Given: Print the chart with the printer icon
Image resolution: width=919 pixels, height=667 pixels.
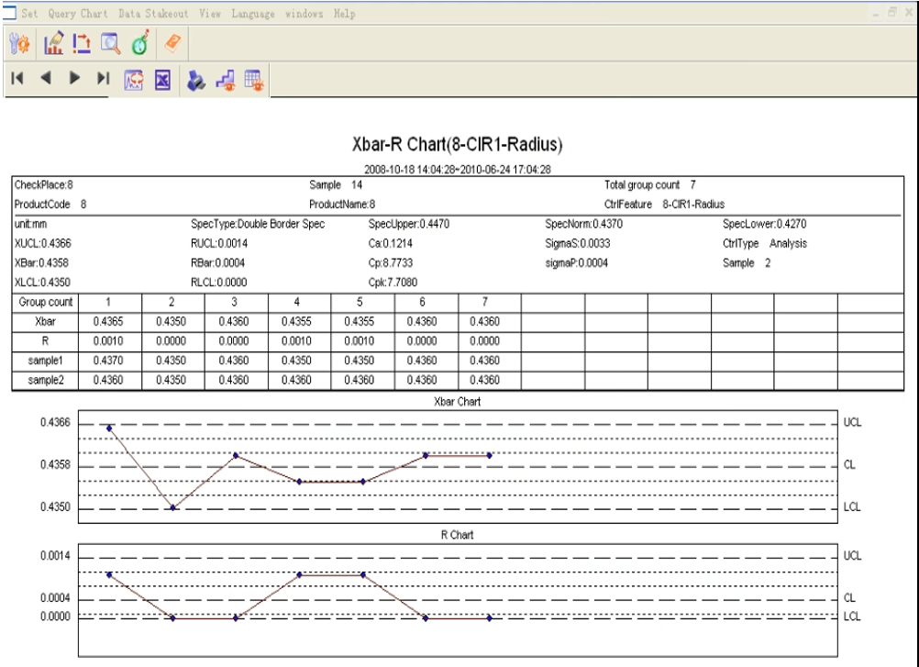Looking at the screenshot, I should point(195,81).
